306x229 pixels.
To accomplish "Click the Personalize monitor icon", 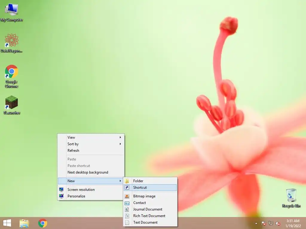I will tap(61, 196).
